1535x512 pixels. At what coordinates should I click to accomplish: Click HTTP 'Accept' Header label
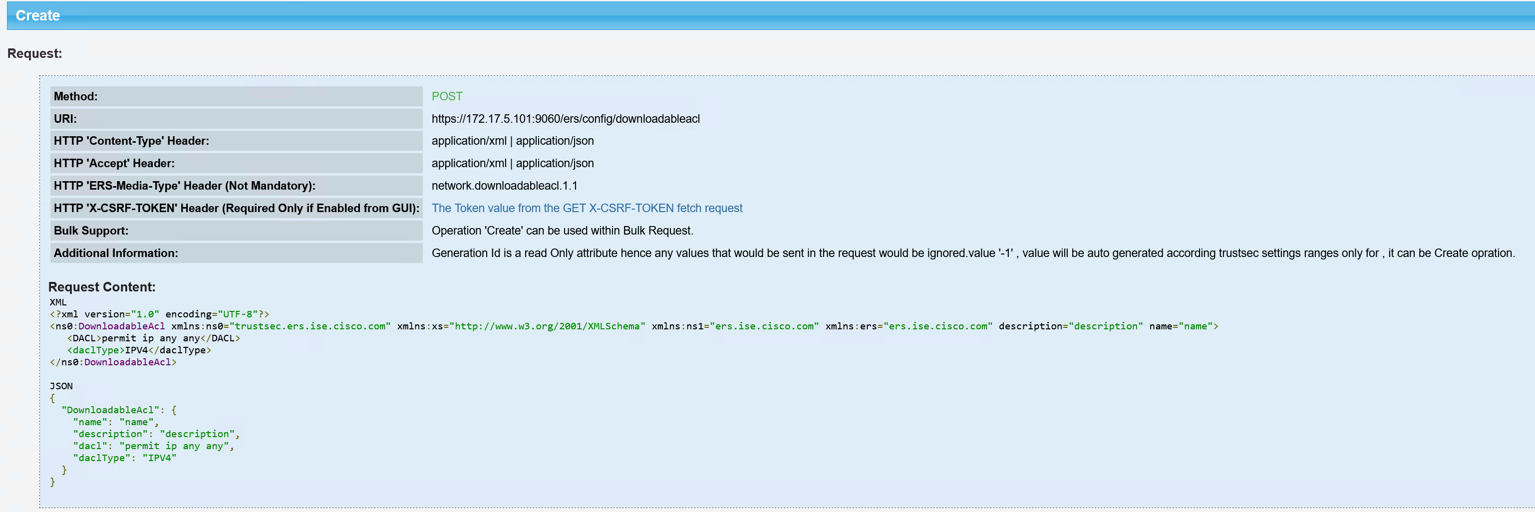pyautogui.click(x=236, y=164)
